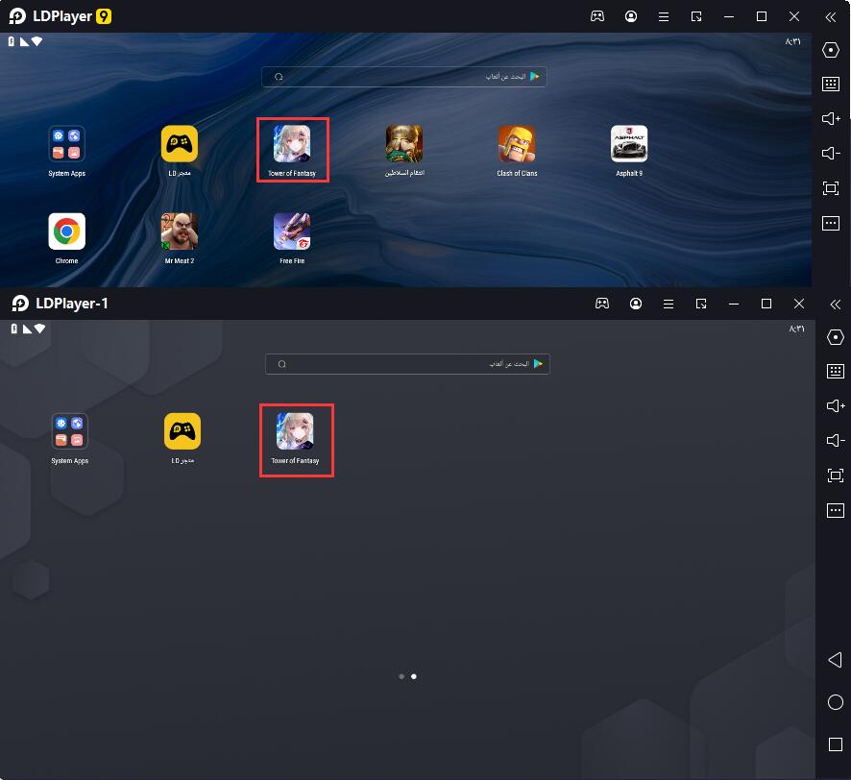Launch Tower of Fantasy in LDPlayer 9 window
Screen dimensions: 851x780
coord(292,144)
